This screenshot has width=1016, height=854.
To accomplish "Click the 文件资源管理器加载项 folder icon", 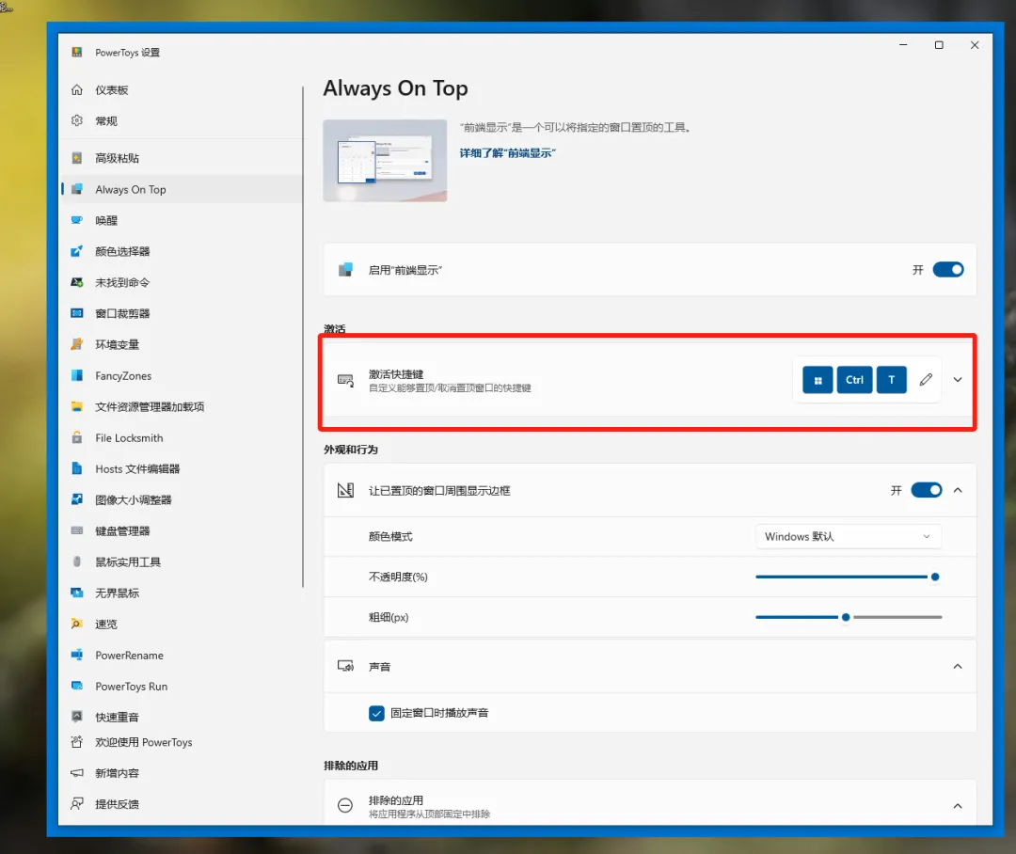I will click(x=76, y=407).
